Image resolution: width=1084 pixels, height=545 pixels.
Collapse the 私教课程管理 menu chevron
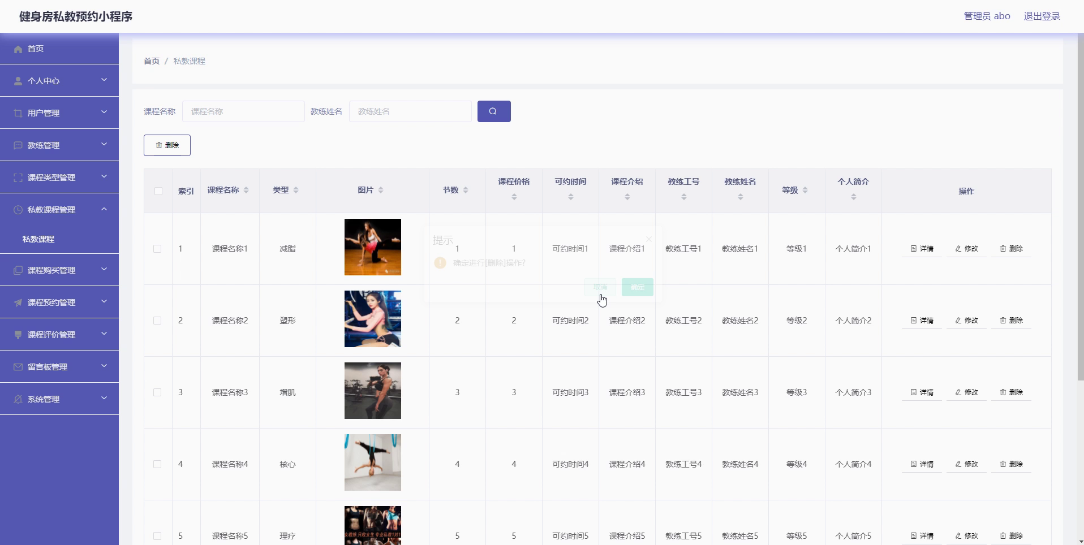(104, 209)
